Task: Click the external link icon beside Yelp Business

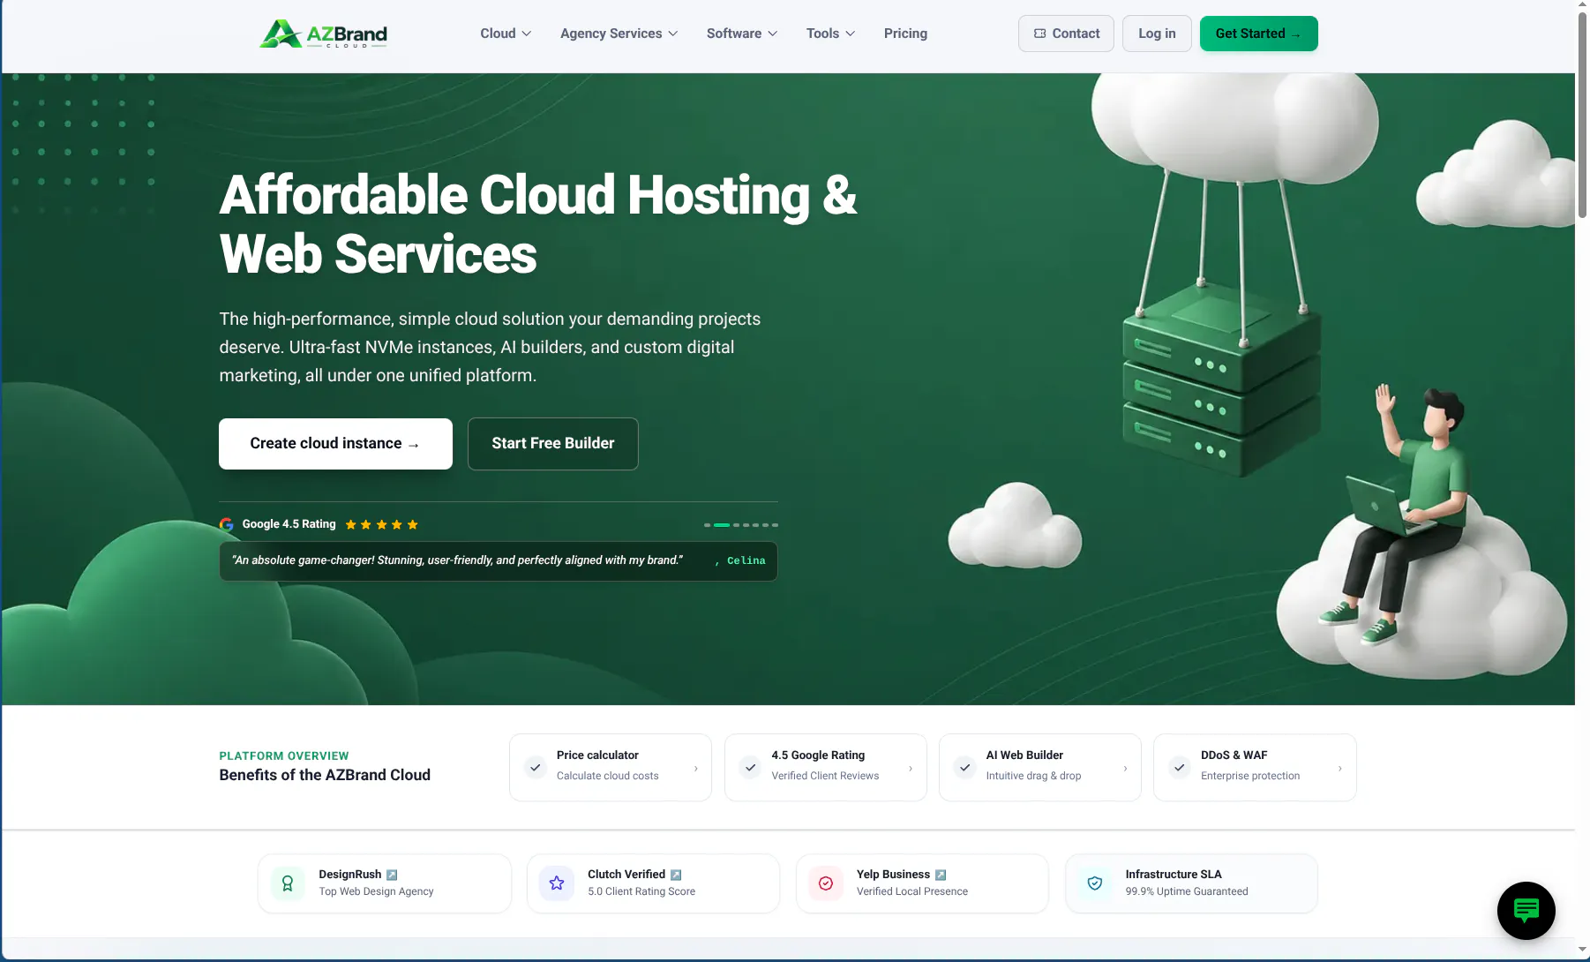Action: coord(941,875)
